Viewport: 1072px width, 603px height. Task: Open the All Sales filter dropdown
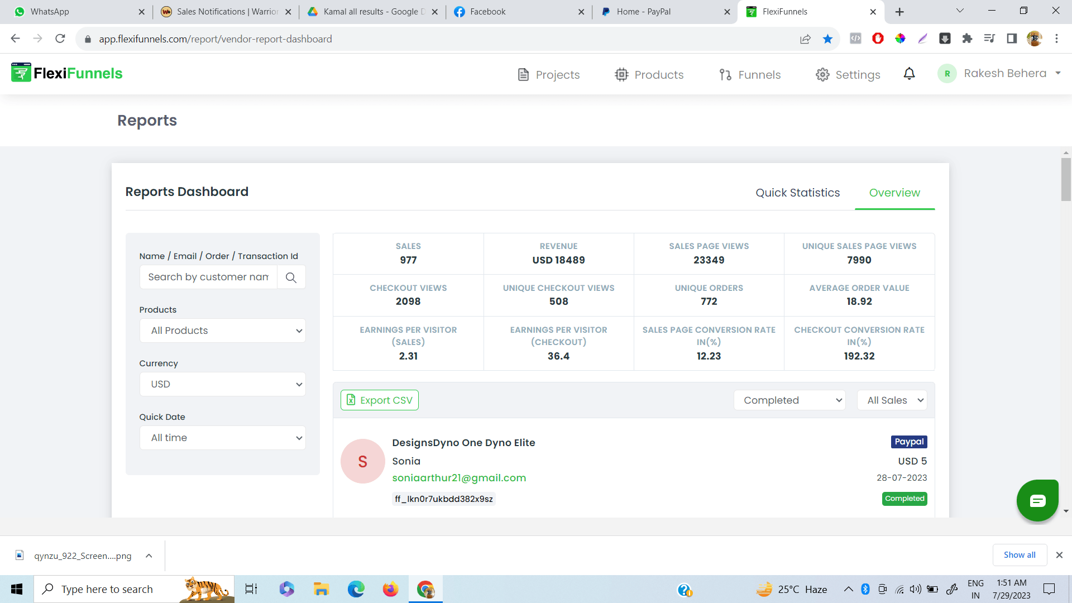[892, 400]
